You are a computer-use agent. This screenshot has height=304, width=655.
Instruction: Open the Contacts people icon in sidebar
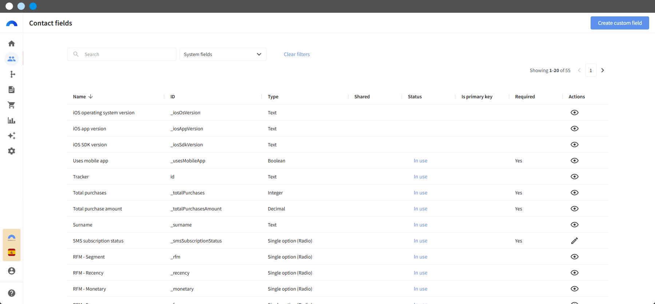pyautogui.click(x=12, y=59)
